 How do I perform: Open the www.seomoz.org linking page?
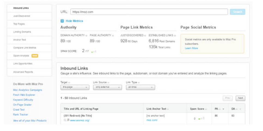(80, 120)
